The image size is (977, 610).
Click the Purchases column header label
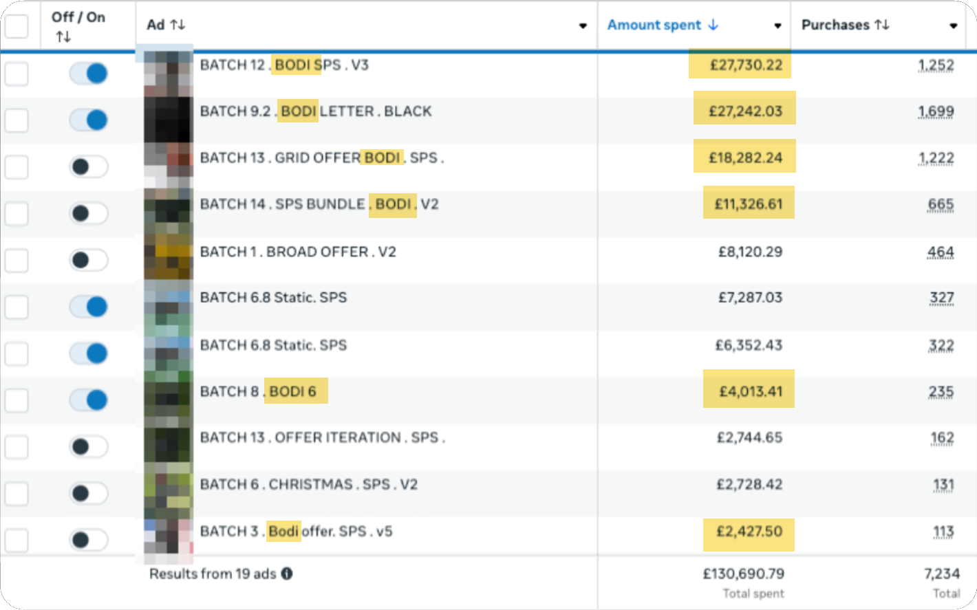click(835, 25)
